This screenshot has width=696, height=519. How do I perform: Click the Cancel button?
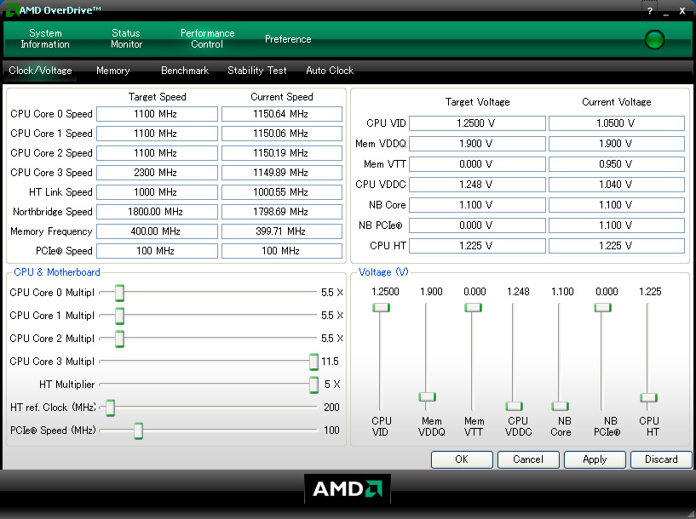pos(528,459)
